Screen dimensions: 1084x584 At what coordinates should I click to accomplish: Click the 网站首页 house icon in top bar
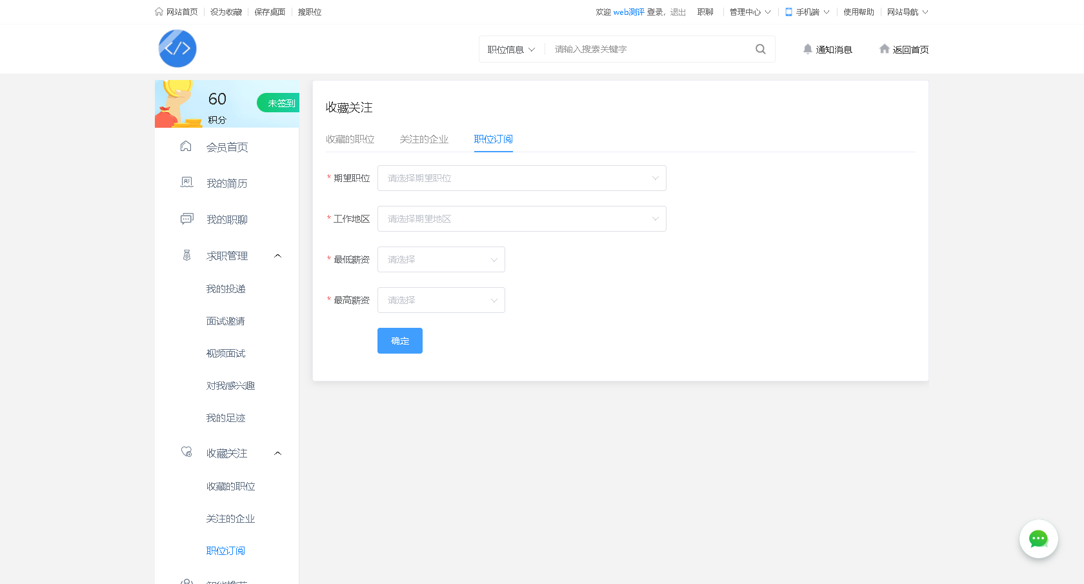tap(159, 12)
